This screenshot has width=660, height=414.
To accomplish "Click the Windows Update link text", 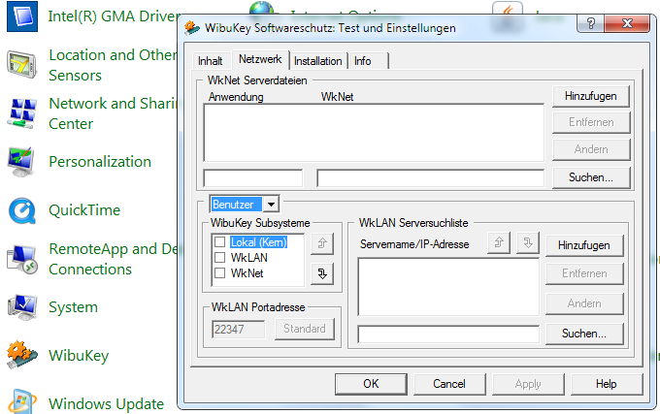I will [106, 404].
